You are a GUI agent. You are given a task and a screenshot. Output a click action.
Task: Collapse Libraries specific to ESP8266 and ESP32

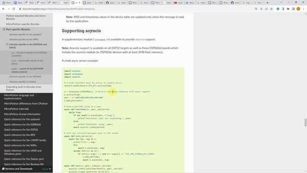7,44
